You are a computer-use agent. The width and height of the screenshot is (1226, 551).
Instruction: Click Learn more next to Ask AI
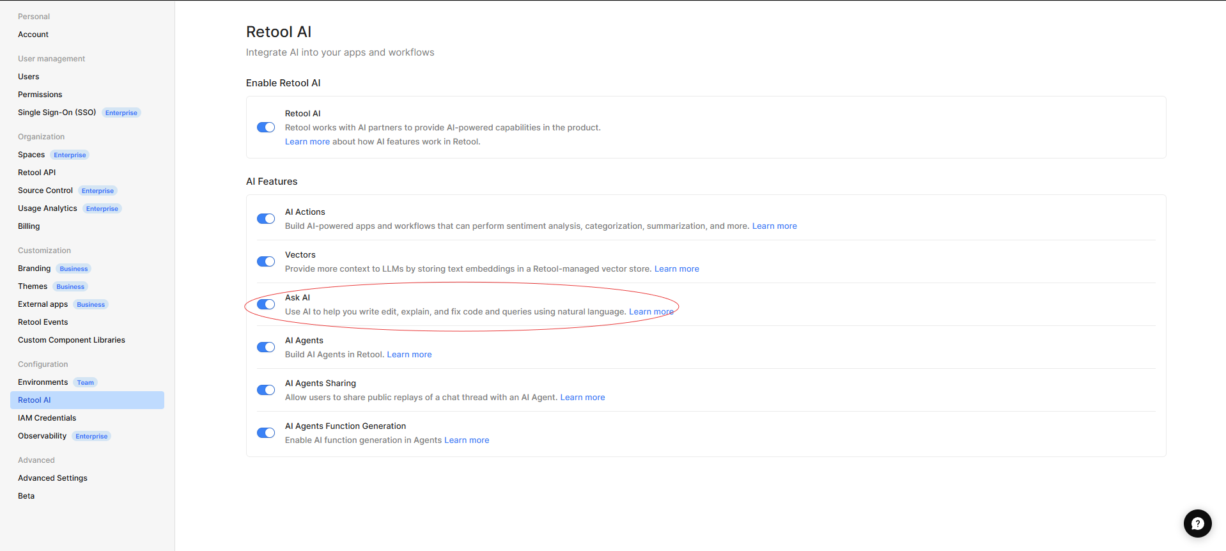tap(651, 312)
